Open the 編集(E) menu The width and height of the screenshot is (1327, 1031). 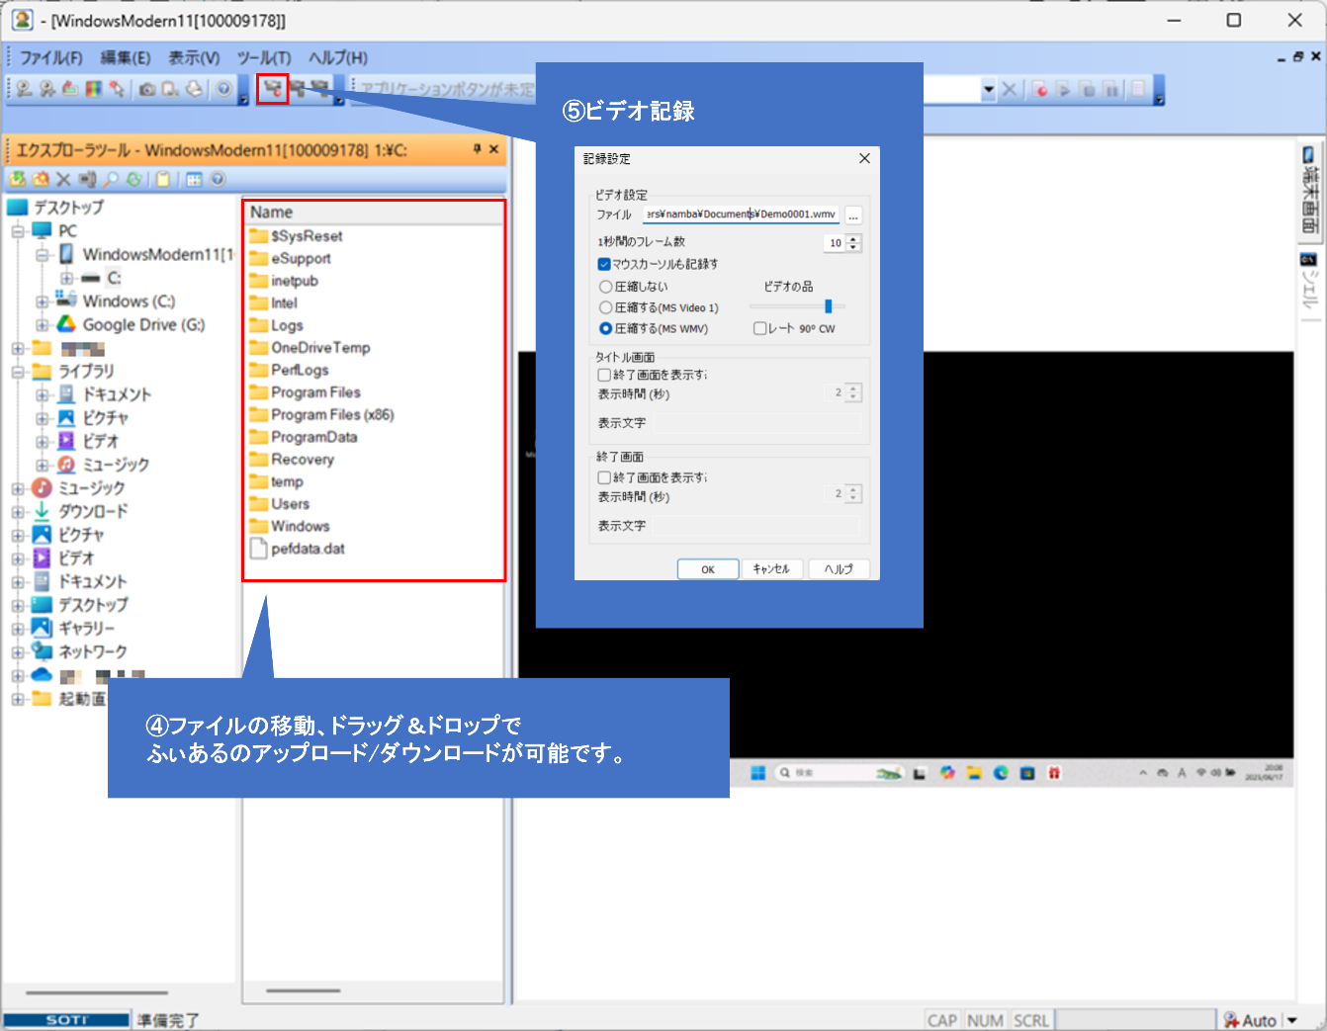coord(126,57)
